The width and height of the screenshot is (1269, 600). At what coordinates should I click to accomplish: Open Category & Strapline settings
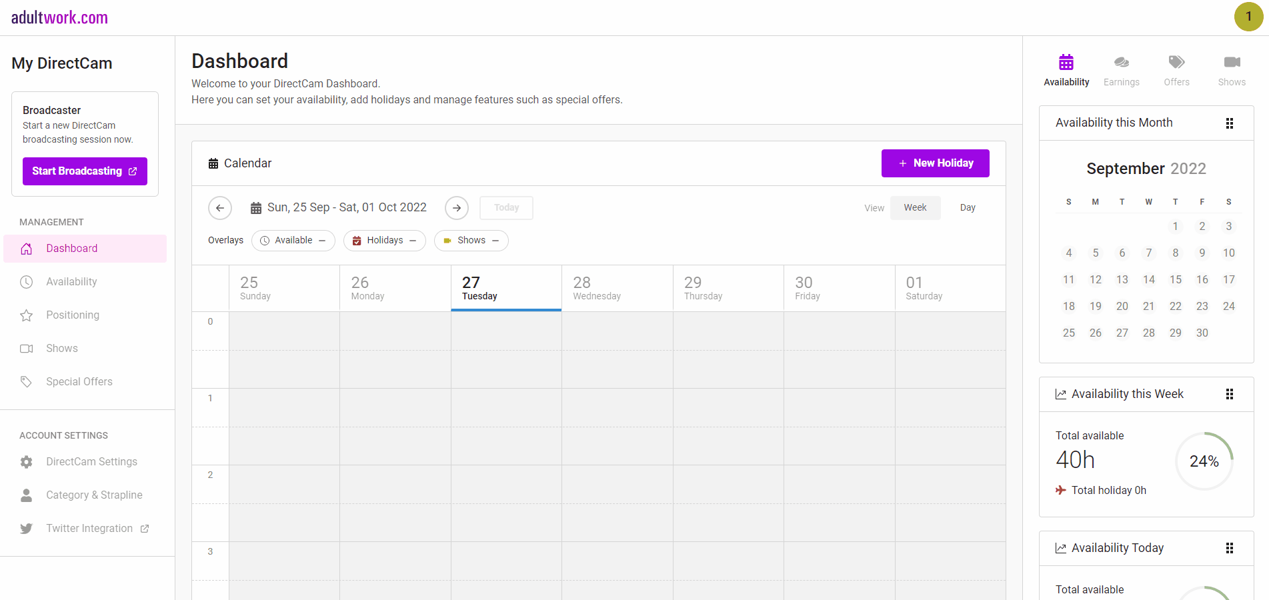[x=85, y=495]
